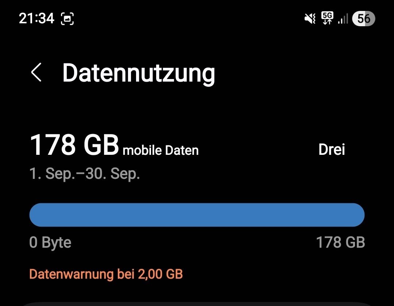This screenshot has width=394, height=306.
Task: Tap the gray 178 GB label under the bar
Action: coord(340,242)
